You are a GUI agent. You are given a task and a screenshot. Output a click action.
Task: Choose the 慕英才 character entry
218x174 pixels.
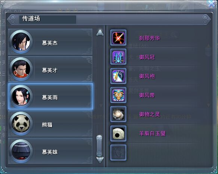(50, 69)
